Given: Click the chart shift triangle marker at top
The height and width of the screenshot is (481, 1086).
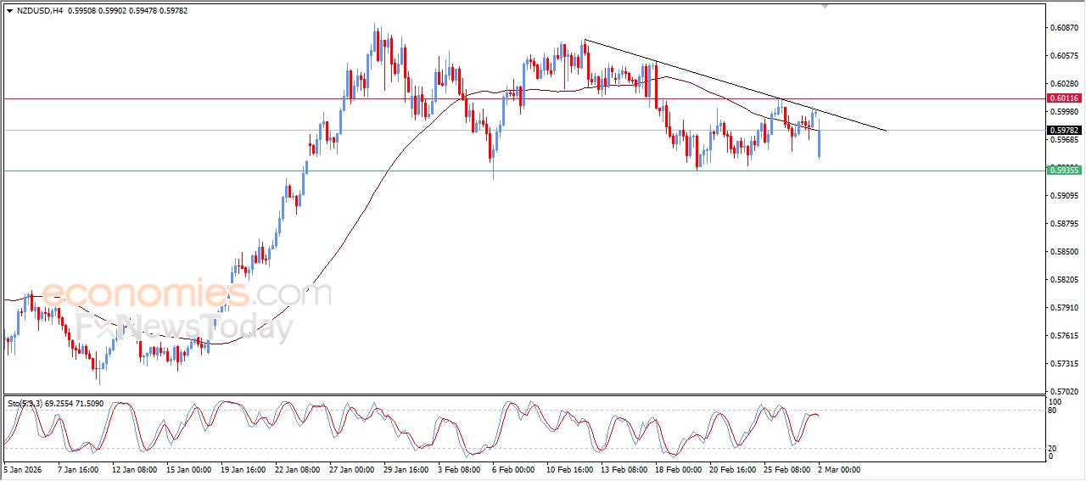Looking at the screenshot, I should (825, 7).
